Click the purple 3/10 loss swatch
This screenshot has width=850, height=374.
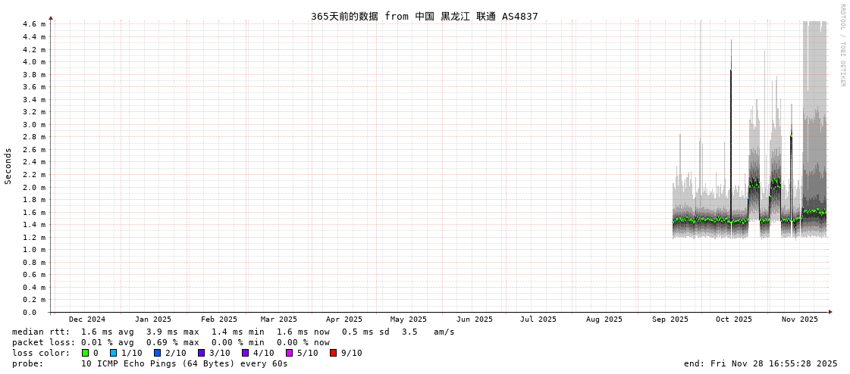pyautogui.click(x=201, y=353)
